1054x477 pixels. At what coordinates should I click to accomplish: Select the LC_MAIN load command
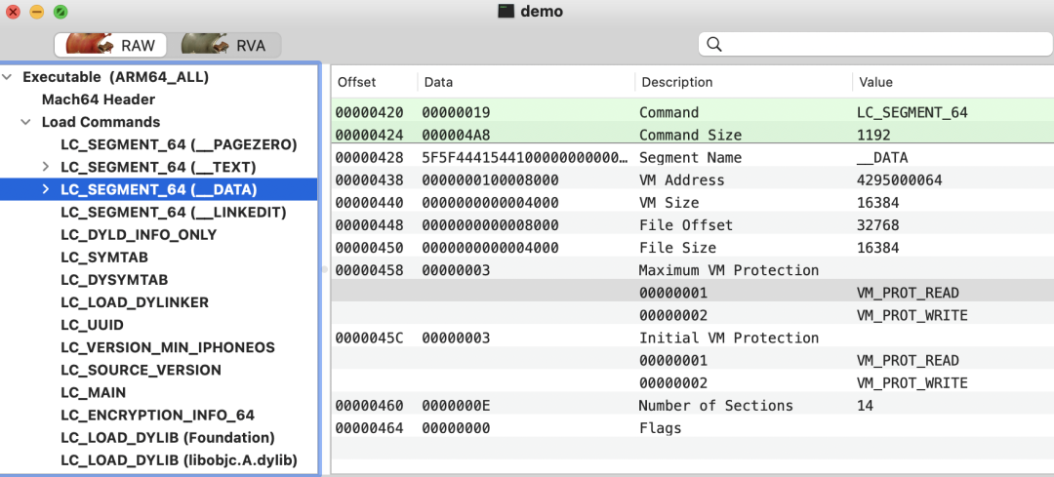93,393
